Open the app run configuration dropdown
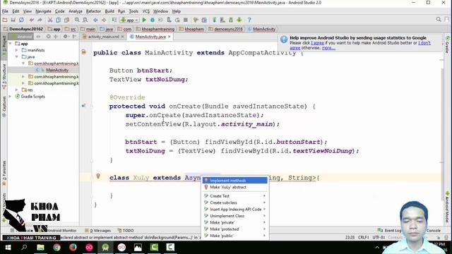This screenshot has height=254, width=452. [x=129, y=20]
